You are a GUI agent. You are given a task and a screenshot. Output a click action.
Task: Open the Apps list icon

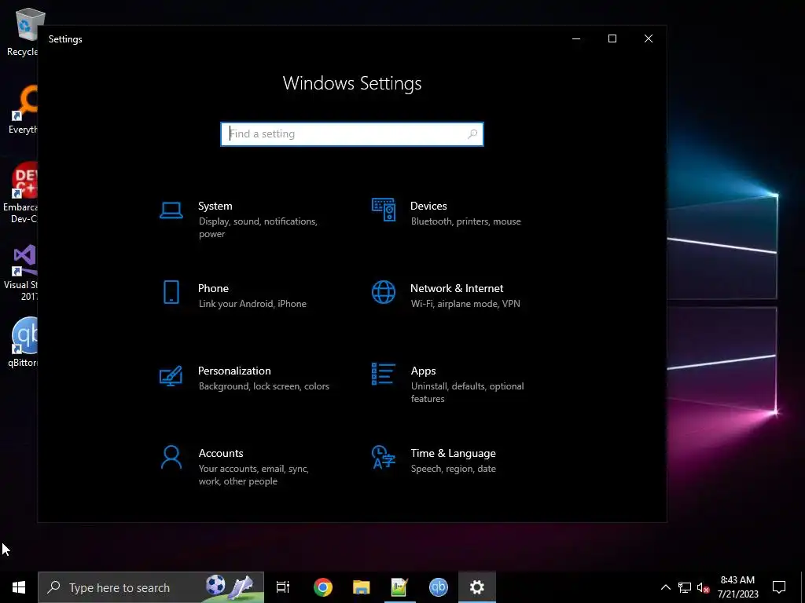(384, 374)
